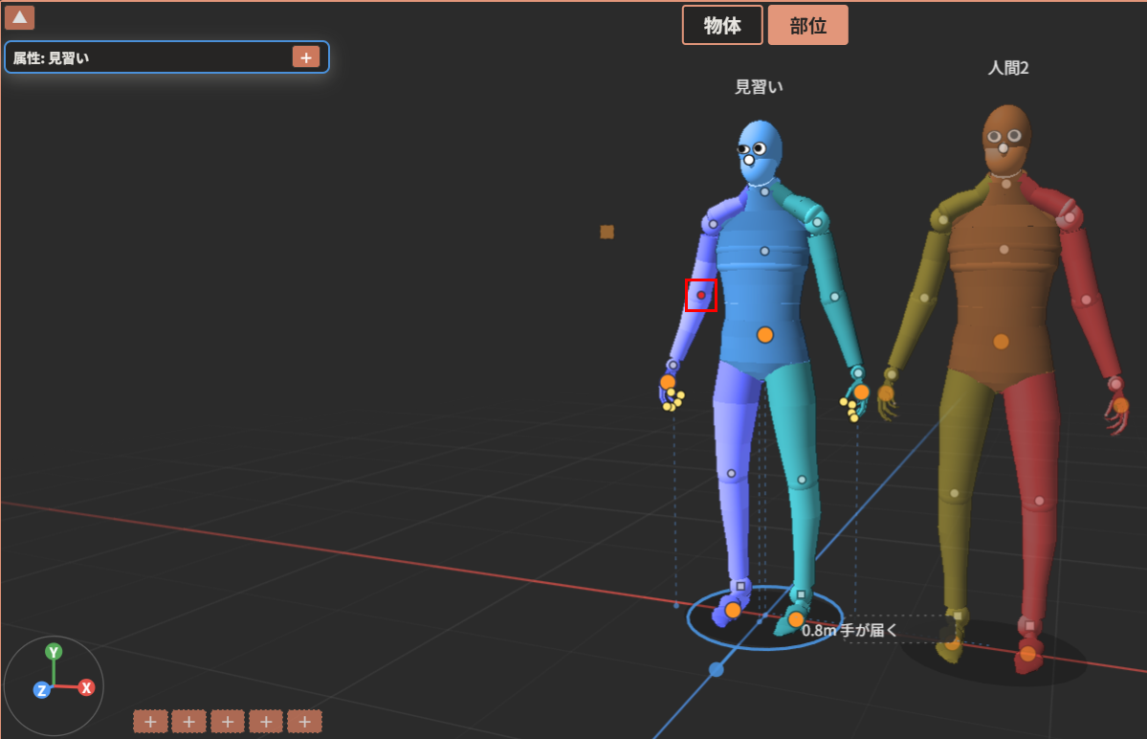Select the elbow joint on 人間2's olive arm
Screen dimensions: 1147x739
[925, 298]
